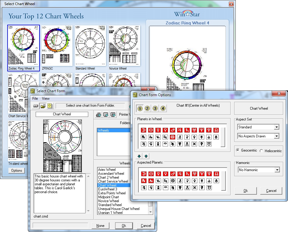Toggle Midheaven (Mc) in Aspected Planets

(144, 181)
